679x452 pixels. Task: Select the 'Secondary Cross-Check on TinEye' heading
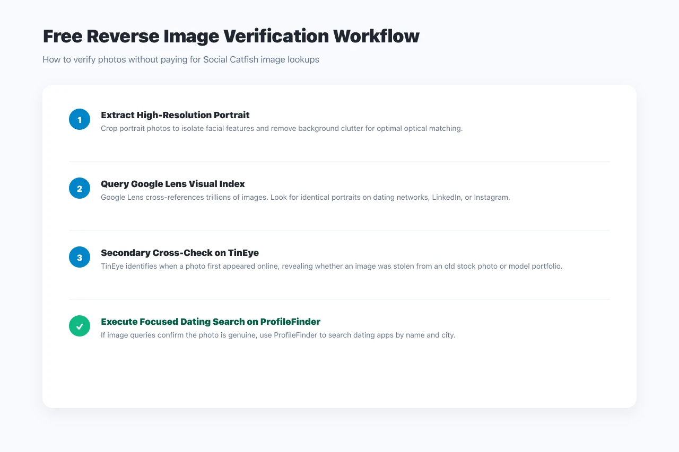point(180,253)
